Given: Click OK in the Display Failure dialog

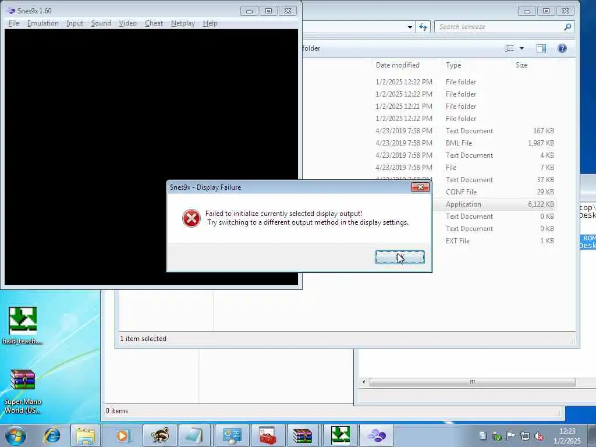Looking at the screenshot, I should [x=399, y=257].
